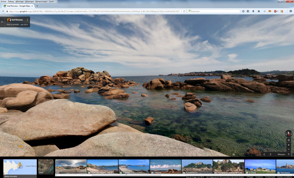
Task: Click the orange extension icon after paper plane
Action: click(270, 11)
